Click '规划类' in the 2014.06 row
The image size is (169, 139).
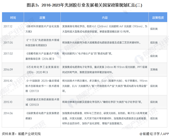(x=154, y=118)
